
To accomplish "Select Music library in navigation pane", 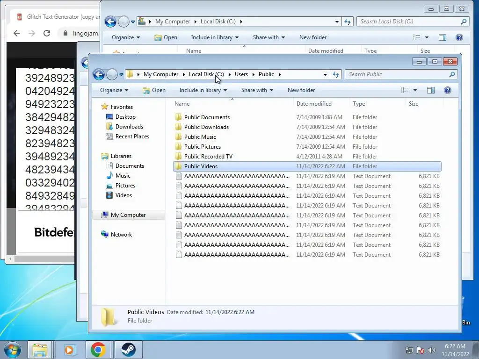I will click(123, 176).
